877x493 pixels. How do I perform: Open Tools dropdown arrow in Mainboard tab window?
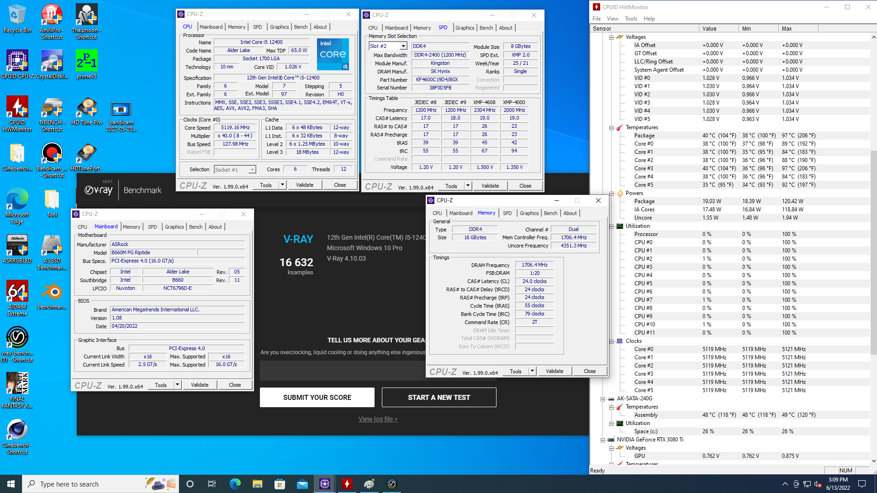[177, 385]
